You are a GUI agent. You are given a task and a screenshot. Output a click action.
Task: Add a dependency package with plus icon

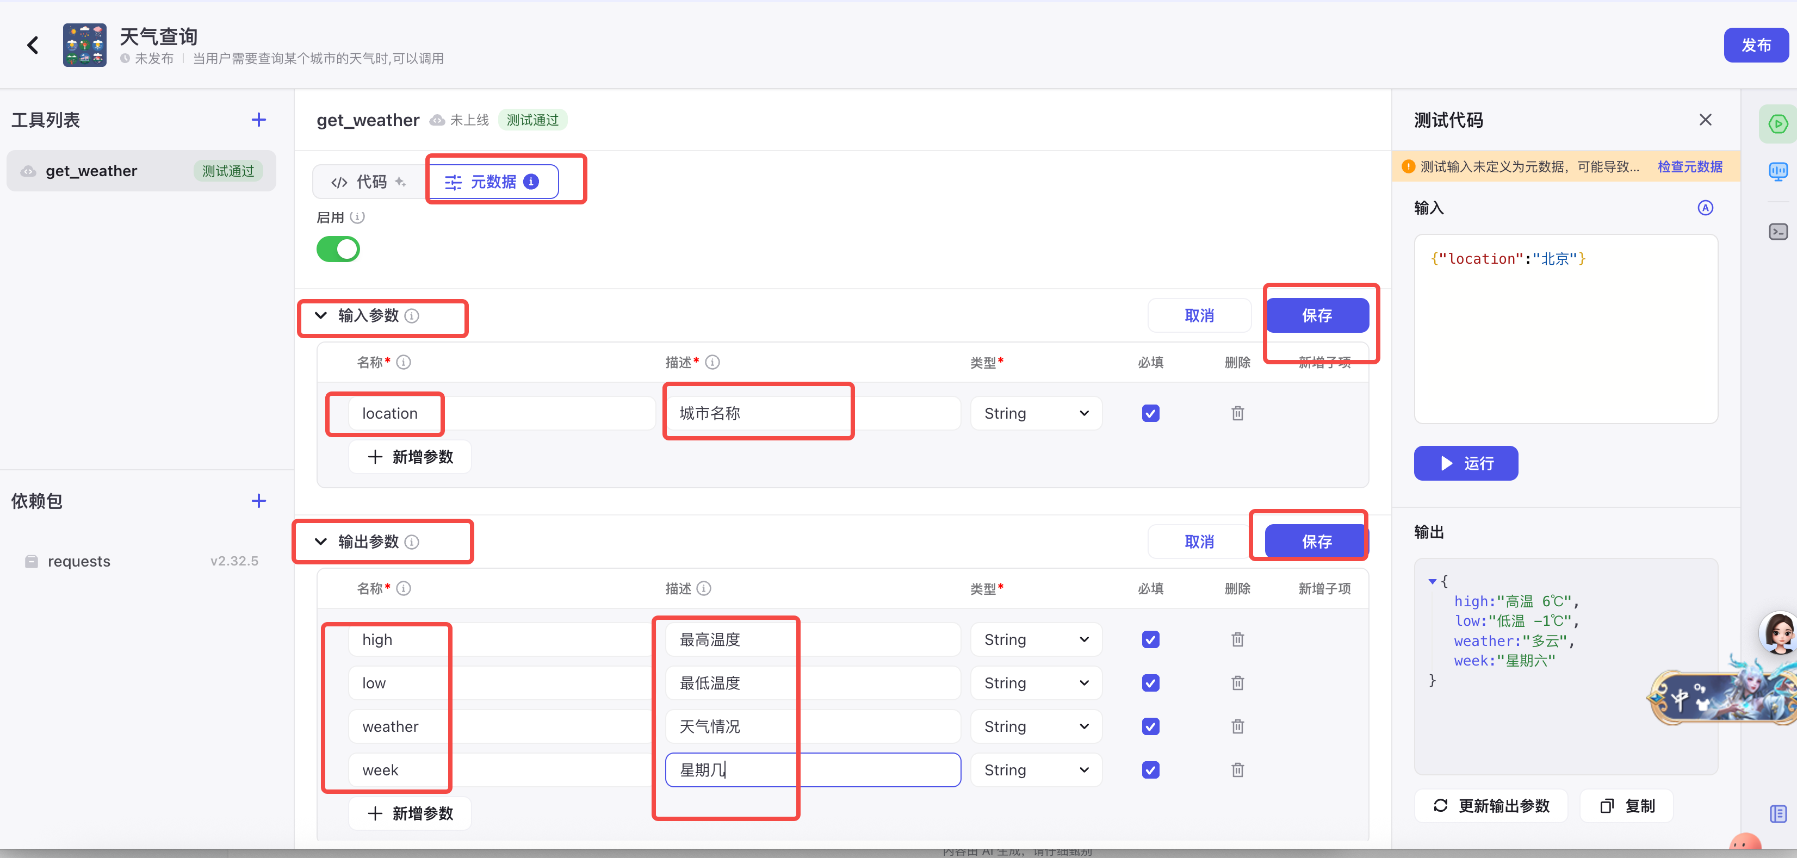(258, 501)
